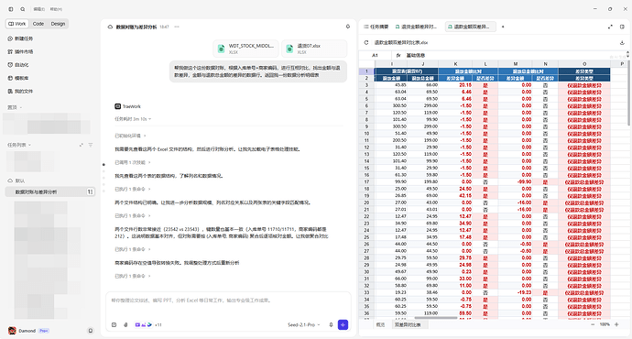The image size is (632, 339).
Task: Toggle the preview side panel icon
Action: pos(622,27)
